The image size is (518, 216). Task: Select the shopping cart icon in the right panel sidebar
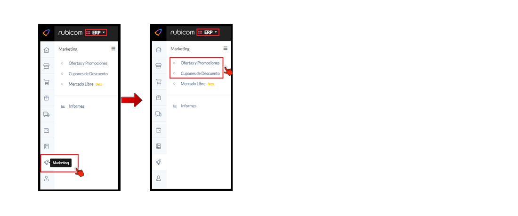click(158, 81)
